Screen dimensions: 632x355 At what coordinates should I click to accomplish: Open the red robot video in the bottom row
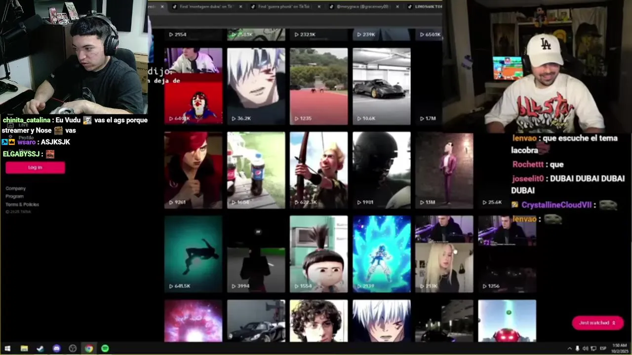tap(507, 321)
